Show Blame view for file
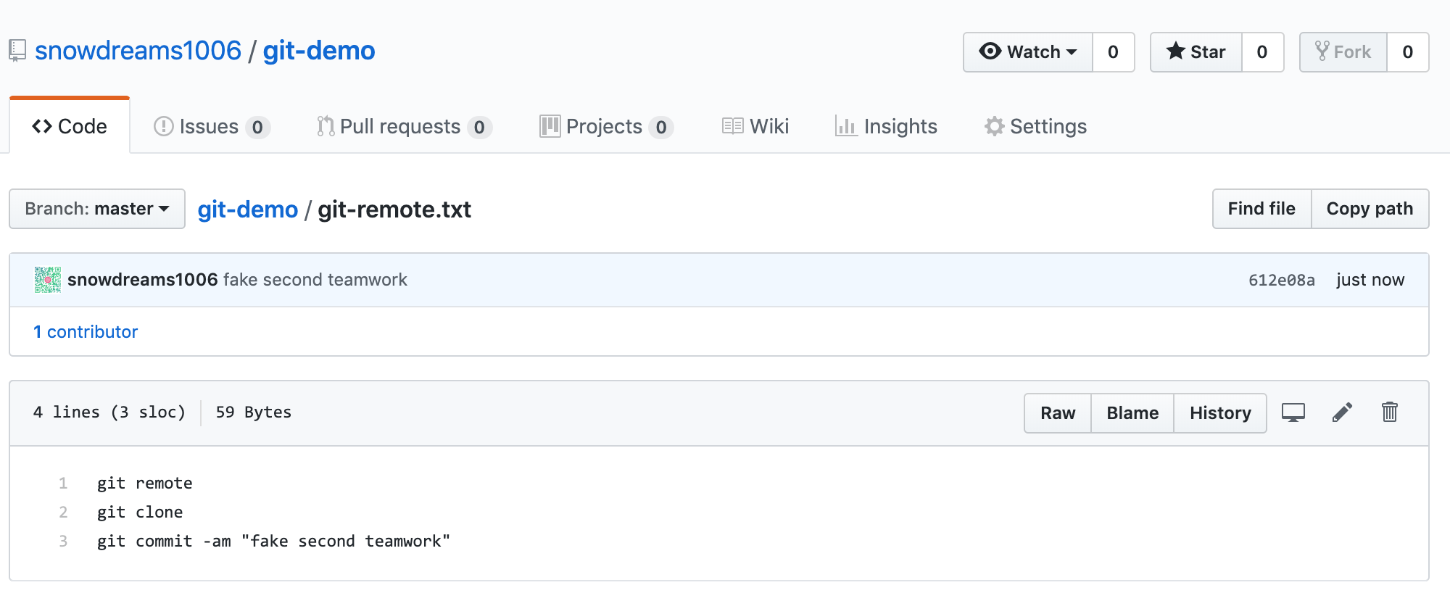The width and height of the screenshot is (1450, 593). (1132, 413)
